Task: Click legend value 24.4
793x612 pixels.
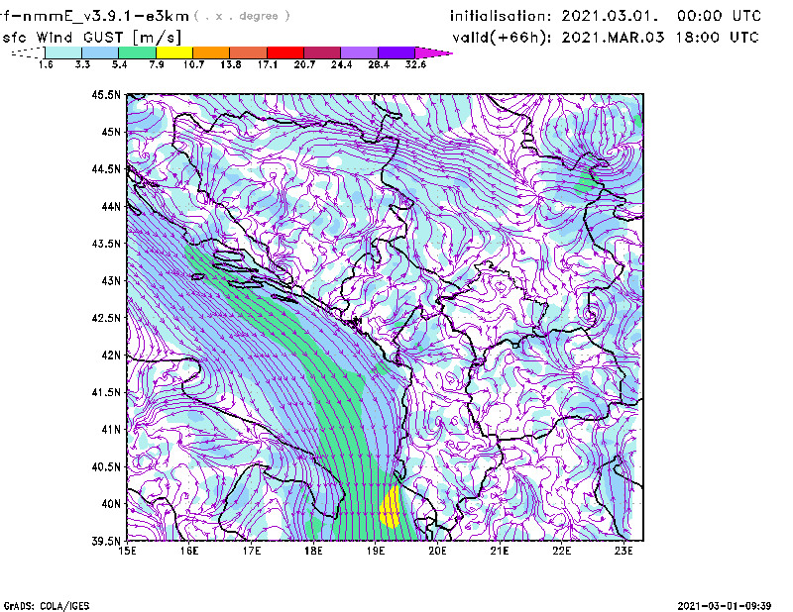Action: pos(341,64)
